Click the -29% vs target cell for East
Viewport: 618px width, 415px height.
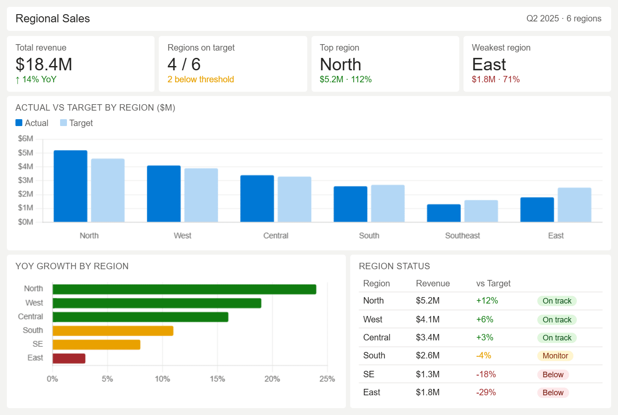[x=486, y=392]
